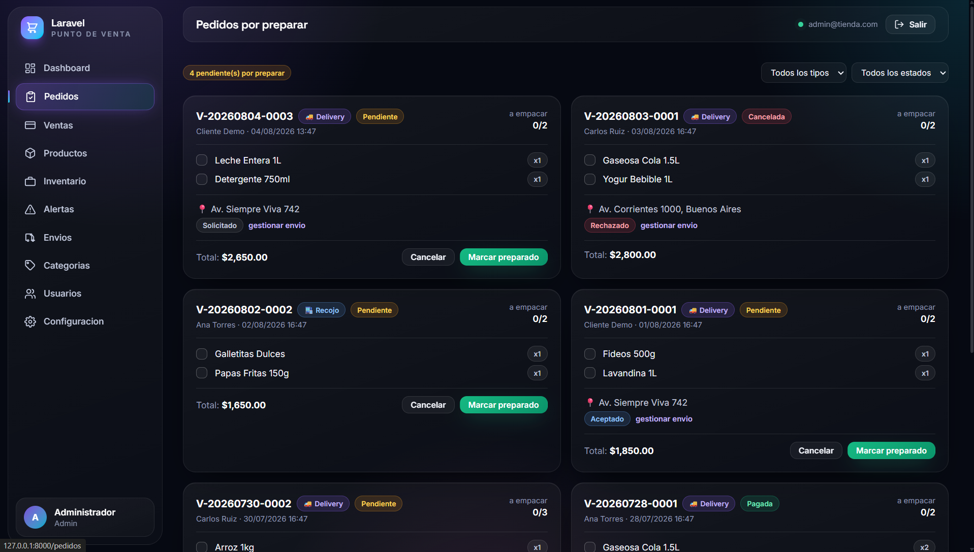The height and width of the screenshot is (552, 974).
Task: Click the Recojo badge on V-20260802-0002
Action: tap(321, 310)
